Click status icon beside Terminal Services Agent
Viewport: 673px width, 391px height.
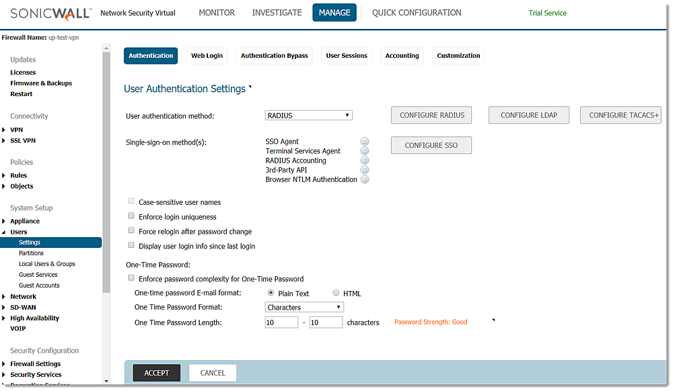pos(365,151)
